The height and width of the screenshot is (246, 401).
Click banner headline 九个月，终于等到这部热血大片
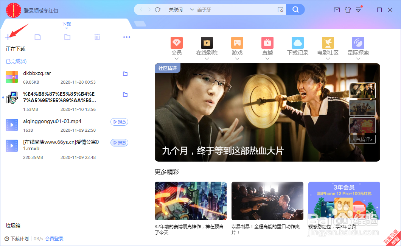point(223,151)
